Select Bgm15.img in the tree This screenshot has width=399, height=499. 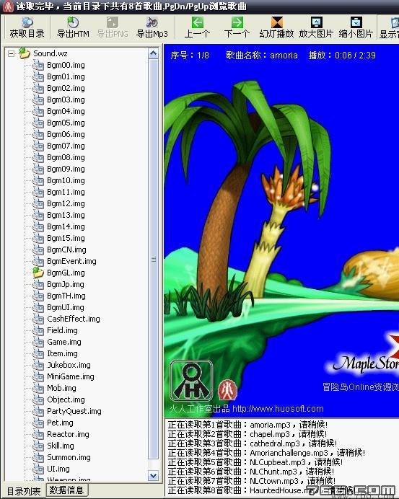66,238
